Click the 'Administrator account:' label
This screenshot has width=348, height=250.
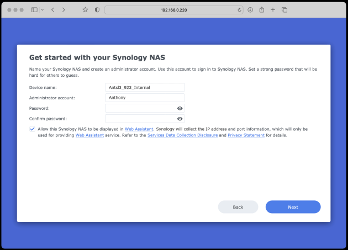point(52,98)
